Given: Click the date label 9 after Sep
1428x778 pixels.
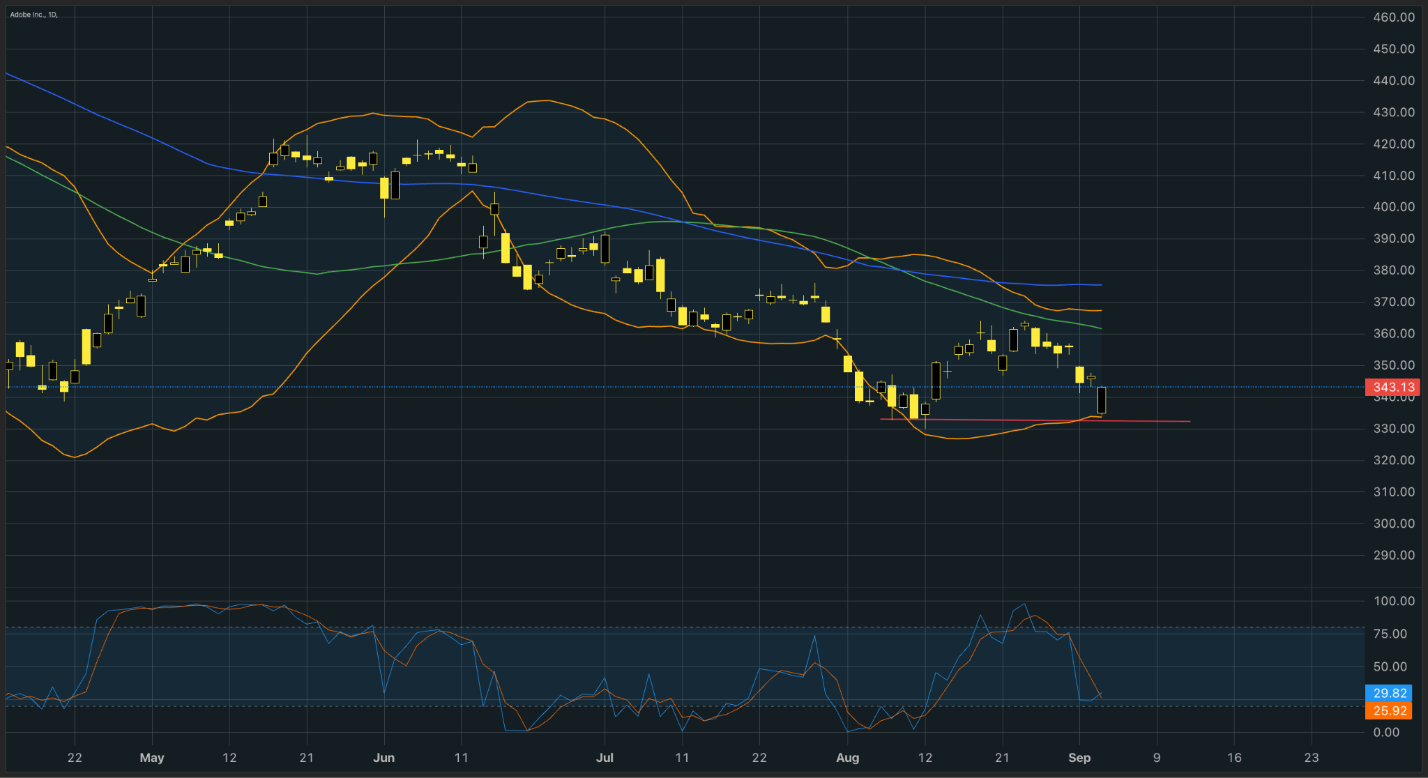Looking at the screenshot, I should click(1157, 758).
